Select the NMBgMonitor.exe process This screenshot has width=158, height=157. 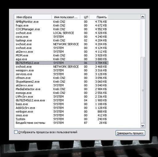[62, 22]
